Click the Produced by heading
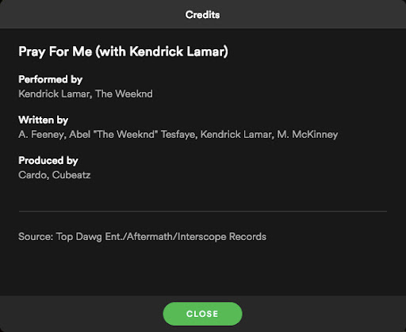Image resolution: width=406 pixels, height=332 pixels. [48, 161]
